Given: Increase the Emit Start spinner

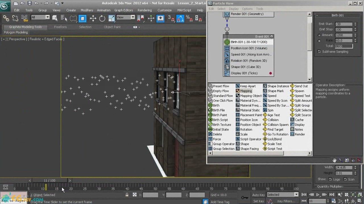Looking at the screenshot, I should [355, 23].
